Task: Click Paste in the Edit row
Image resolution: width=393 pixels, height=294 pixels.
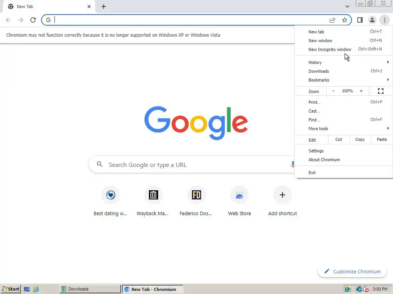Action: pyautogui.click(x=382, y=139)
